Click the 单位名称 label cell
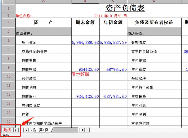The width and height of the screenshot is (188, 138). tap(23, 16)
